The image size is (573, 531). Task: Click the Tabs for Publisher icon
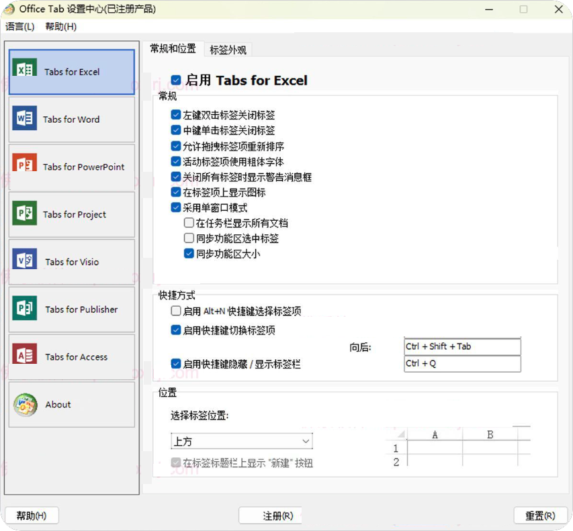pos(25,309)
